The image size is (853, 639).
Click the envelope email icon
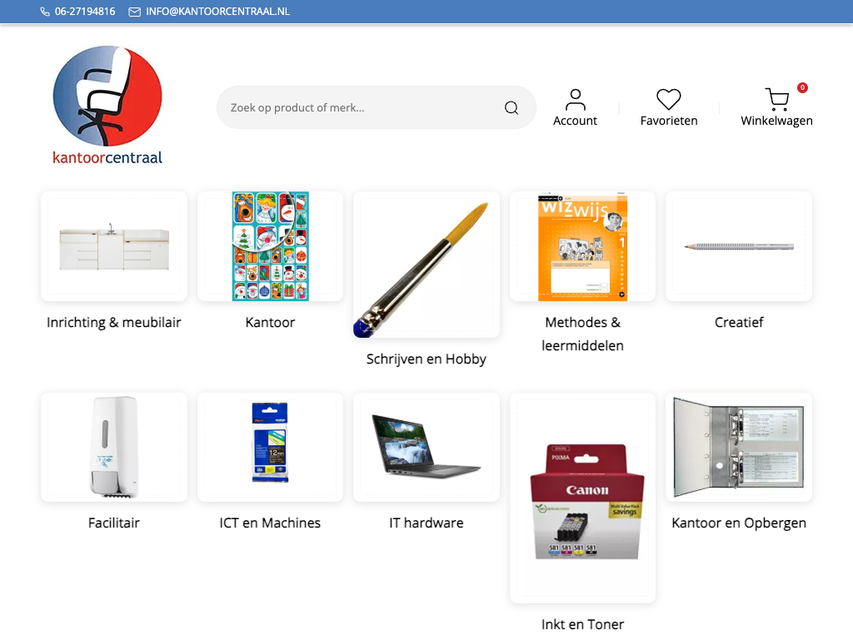(134, 12)
